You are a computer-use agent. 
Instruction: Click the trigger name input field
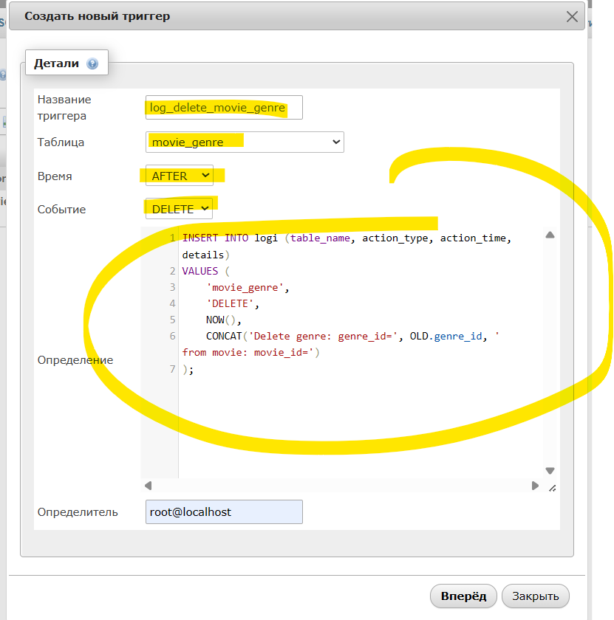pos(224,107)
